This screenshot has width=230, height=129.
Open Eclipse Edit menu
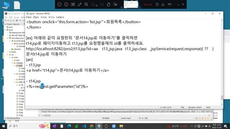point(10,17)
